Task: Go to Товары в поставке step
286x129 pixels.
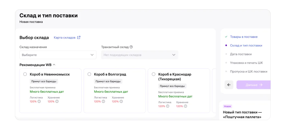Action: coord(244,37)
